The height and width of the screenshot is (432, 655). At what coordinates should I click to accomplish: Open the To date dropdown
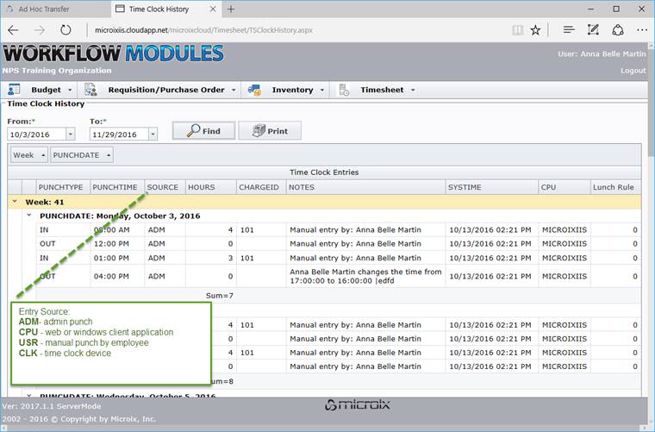(x=153, y=134)
